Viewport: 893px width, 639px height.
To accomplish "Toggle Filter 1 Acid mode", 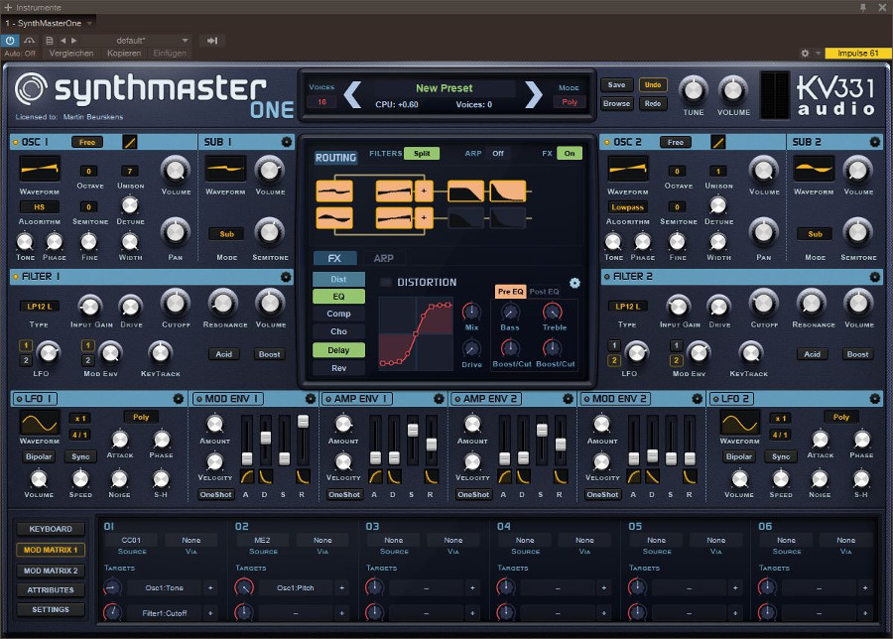I will (224, 354).
